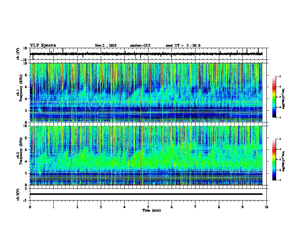Click the "-7" tick on ch.1 colorbar

pyautogui.click(x=280, y=118)
